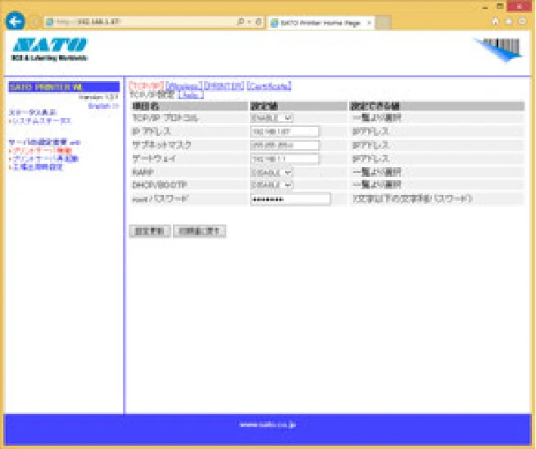Click the browser address bar URL
The width and height of the screenshot is (536, 449).
[89, 22]
